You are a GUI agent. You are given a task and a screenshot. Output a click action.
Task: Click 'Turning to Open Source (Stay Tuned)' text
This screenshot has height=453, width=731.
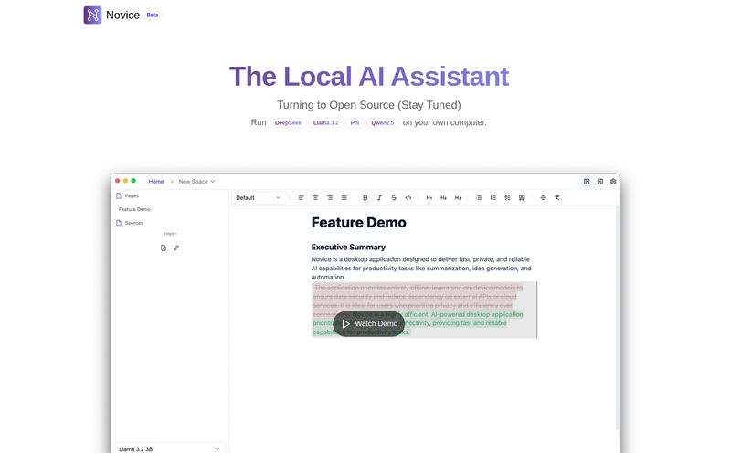[x=369, y=105]
